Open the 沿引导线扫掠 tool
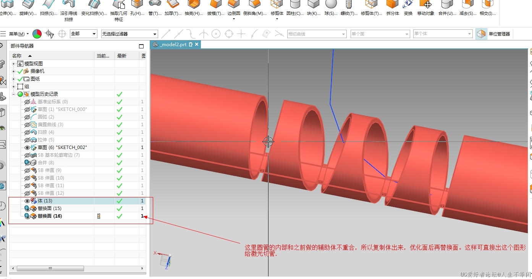The height and width of the screenshot is (279, 532). click(69, 11)
